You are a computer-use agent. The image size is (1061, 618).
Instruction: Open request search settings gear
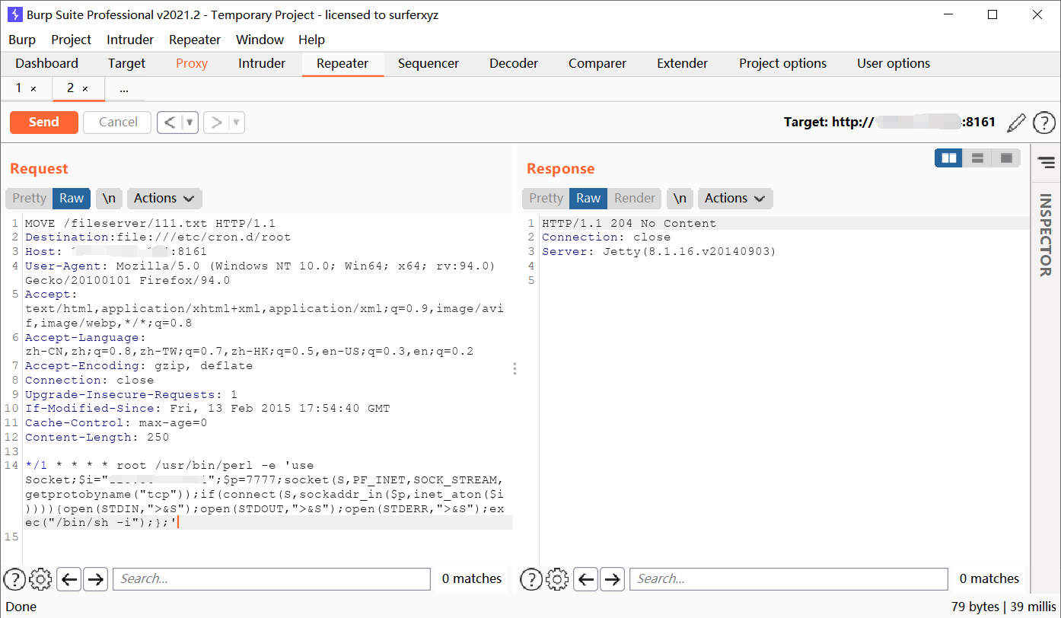tap(40, 579)
